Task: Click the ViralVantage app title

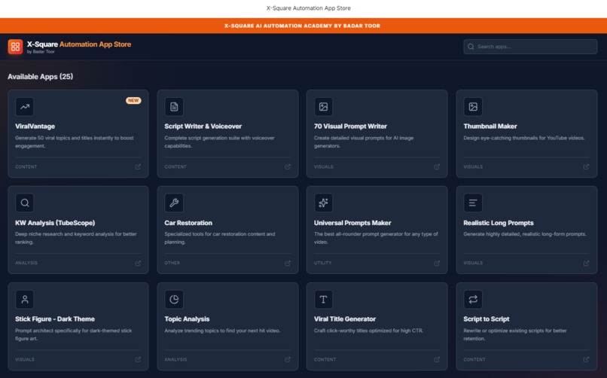Action: click(35, 127)
